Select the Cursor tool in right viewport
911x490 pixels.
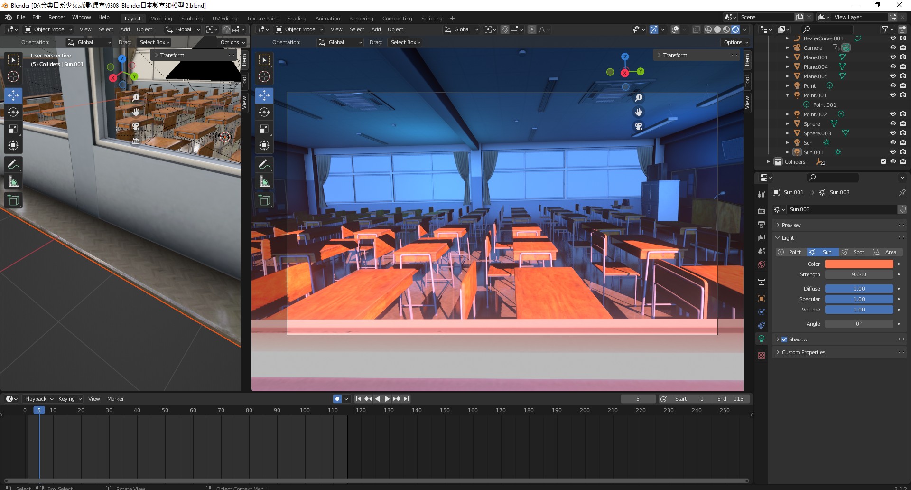coord(264,76)
